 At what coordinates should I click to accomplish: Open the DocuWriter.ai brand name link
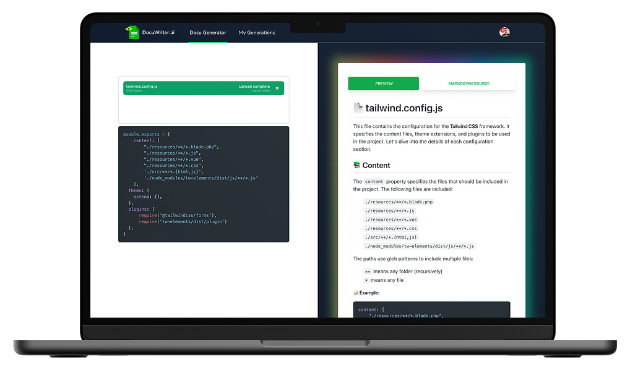[x=158, y=33]
